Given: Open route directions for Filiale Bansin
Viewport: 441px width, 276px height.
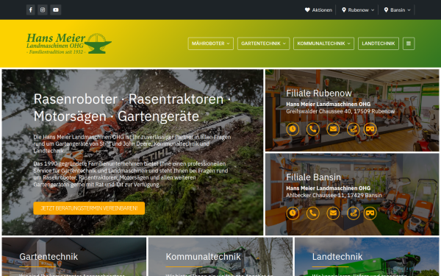Looking at the screenshot, I should pyautogui.click(x=354, y=213).
